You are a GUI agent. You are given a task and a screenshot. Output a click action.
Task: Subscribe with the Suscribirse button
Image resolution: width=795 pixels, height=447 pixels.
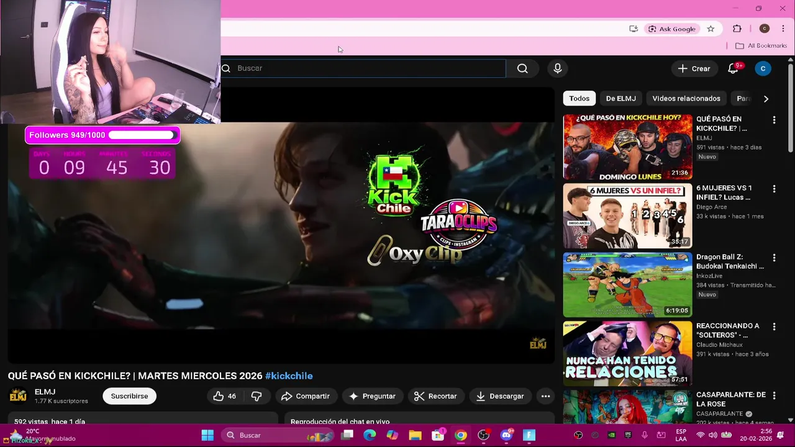point(129,396)
